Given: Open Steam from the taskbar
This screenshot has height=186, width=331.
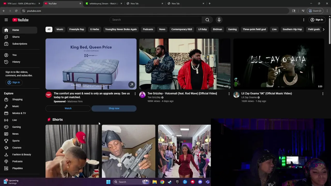Looking at the screenshot, I should [x=170, y=182].
